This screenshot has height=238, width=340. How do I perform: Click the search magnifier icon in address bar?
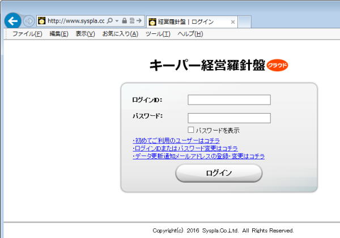point(110,21)
